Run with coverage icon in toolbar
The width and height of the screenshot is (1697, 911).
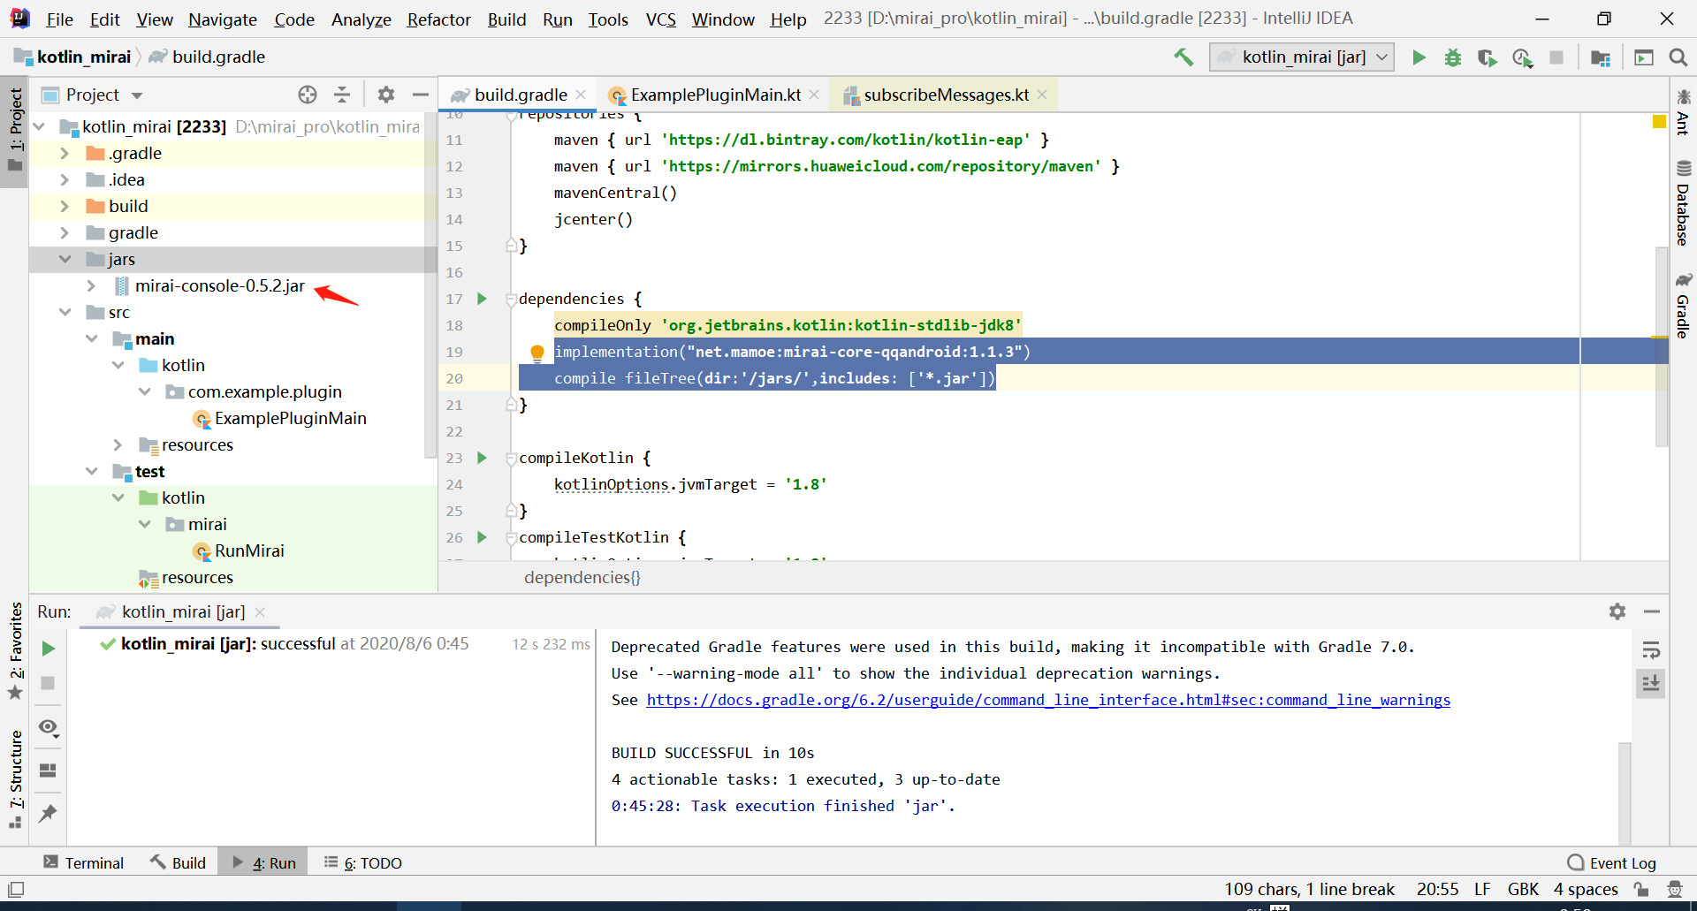click(1488, 57)
